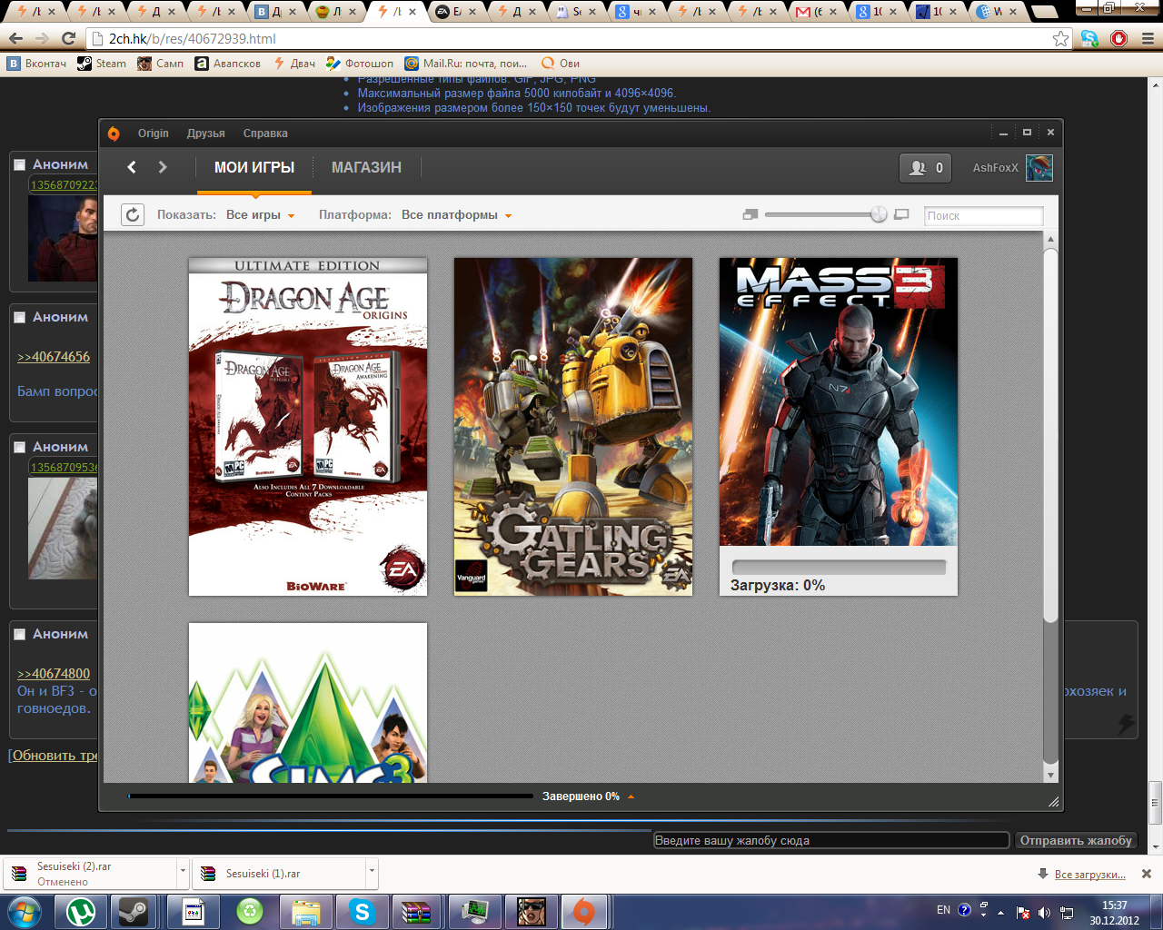Image resolution: width=1163 pixels, height=930 pixels.
Task: Select the Dragon Age Origins game cover
Action: [x=308, y=427]
